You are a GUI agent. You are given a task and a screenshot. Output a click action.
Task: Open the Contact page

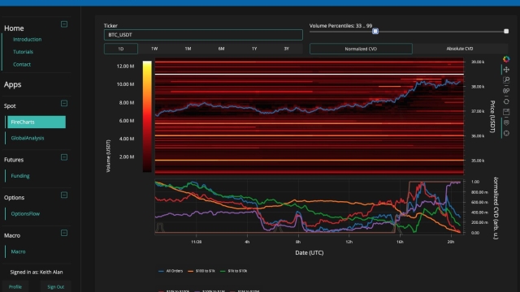[x=22, y=65]
